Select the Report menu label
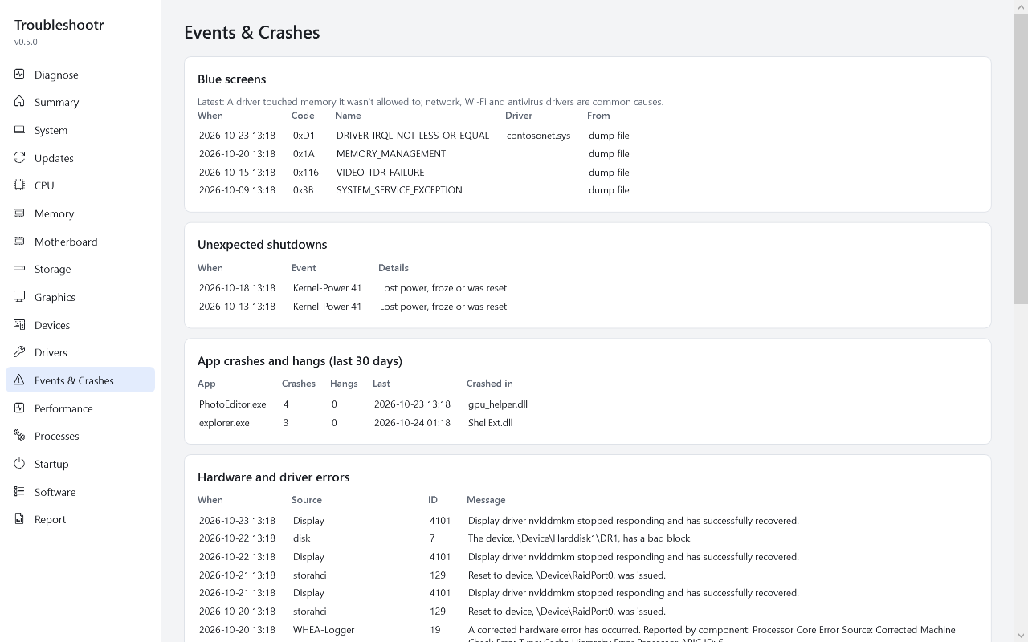Viewport: 1028px width, 642px height. [x=50, y=519]
